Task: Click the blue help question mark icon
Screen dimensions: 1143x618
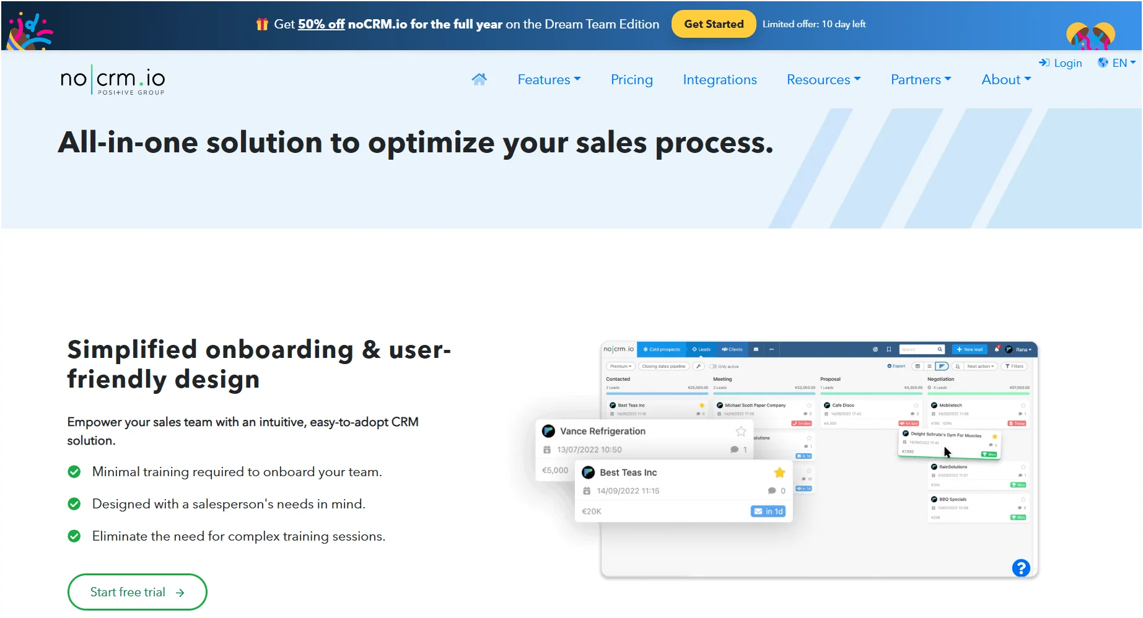Action: pos(1021,567)
